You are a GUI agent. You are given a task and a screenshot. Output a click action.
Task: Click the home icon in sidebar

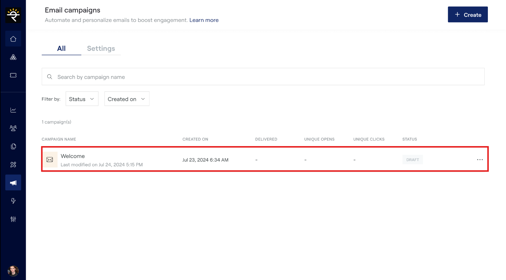(13, 39)
